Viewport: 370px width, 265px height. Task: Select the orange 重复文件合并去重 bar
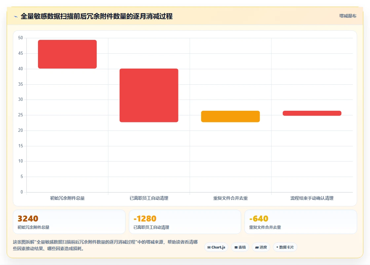point(230,116)
